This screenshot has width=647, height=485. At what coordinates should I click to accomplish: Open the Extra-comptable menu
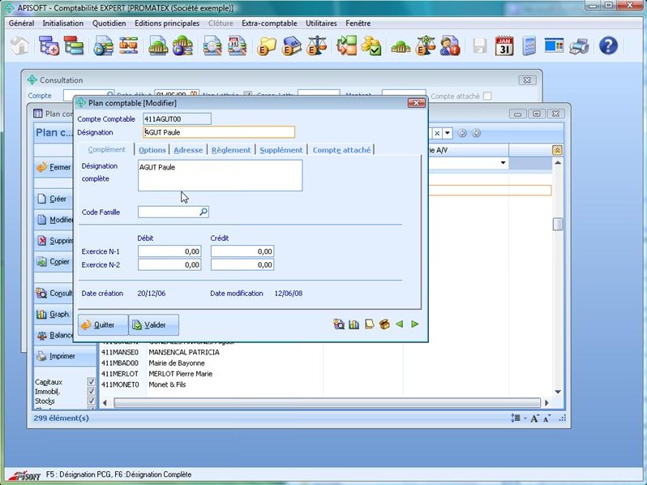pyautogui.click(x=269, y=24)
